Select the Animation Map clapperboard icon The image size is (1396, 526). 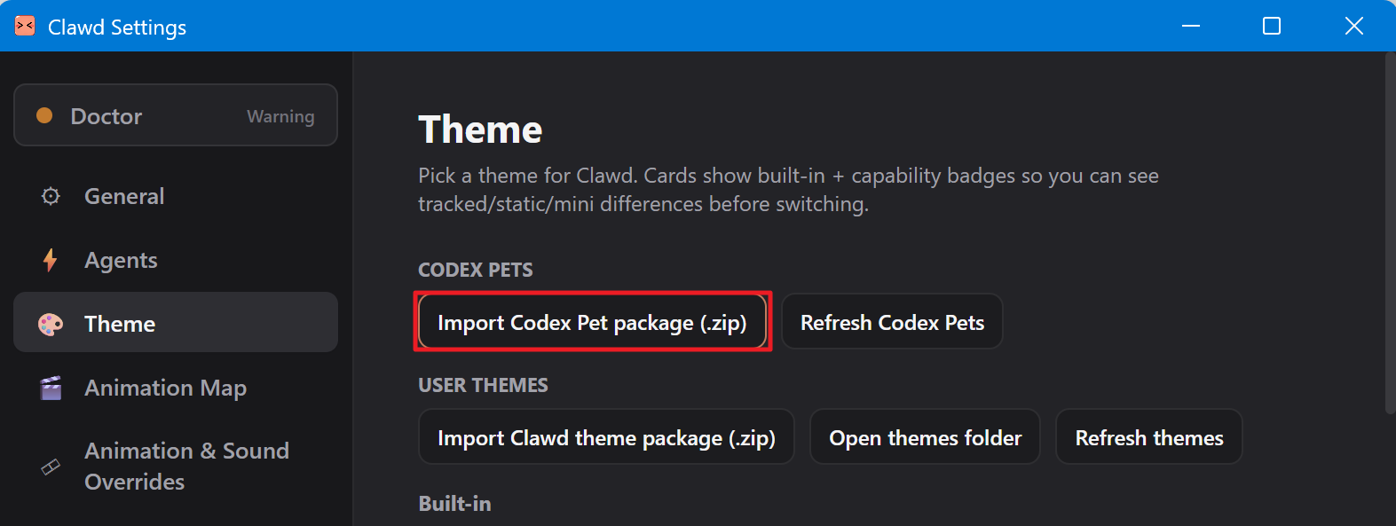tap(51, 388)
